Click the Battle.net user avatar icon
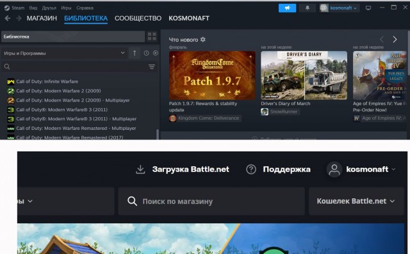 click(334, 170)
